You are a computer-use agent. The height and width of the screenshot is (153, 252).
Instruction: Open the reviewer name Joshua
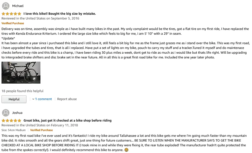click(17, 113)
